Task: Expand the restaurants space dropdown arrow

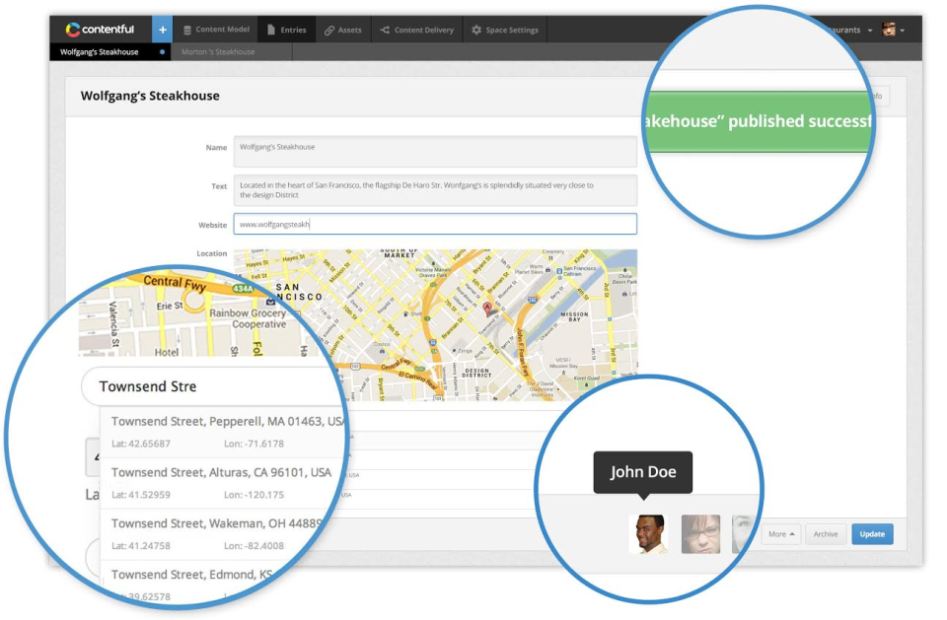Action: [x=870, y=31]
